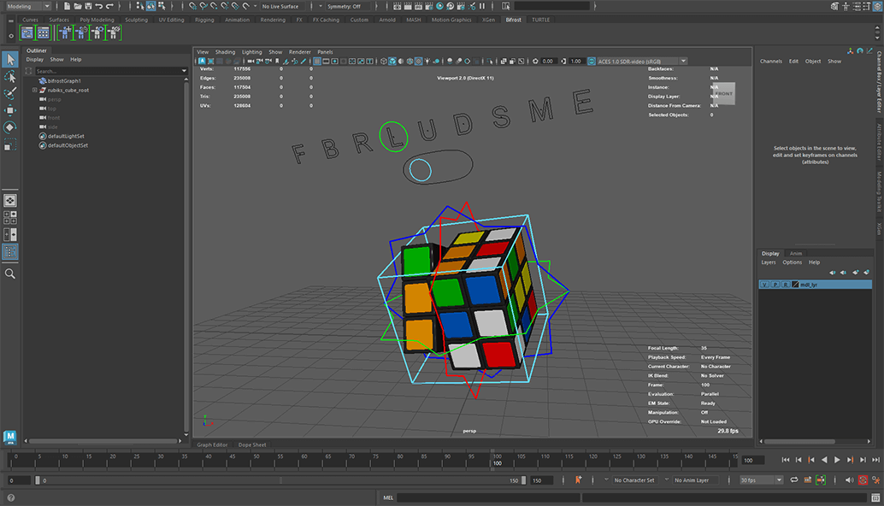Go to start of playback range
Viewport: 884px width, 506px height.
click(x=786, y=460)
